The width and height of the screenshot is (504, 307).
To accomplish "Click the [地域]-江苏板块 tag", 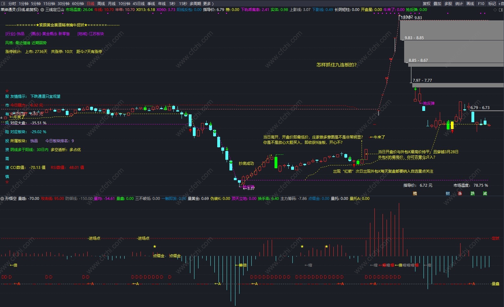I will 90,34.
